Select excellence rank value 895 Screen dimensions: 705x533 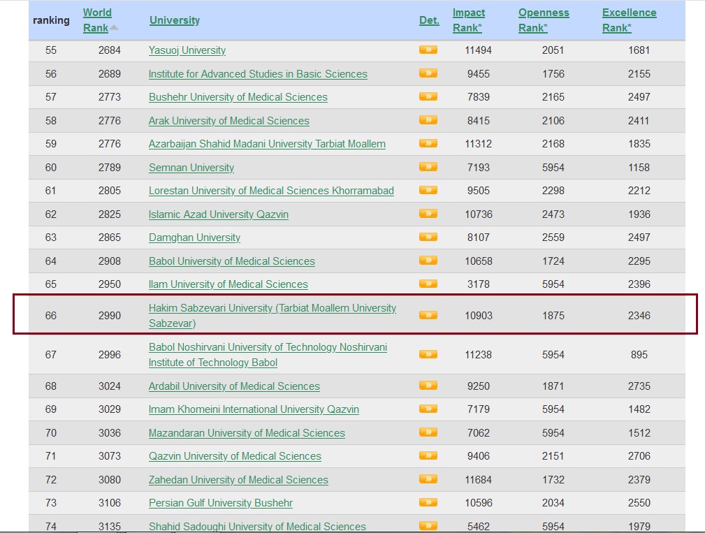[x=639, y=355]
